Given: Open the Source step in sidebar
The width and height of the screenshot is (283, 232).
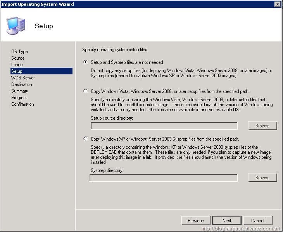Looking at the screenshot, I should (x=18, y=58).
